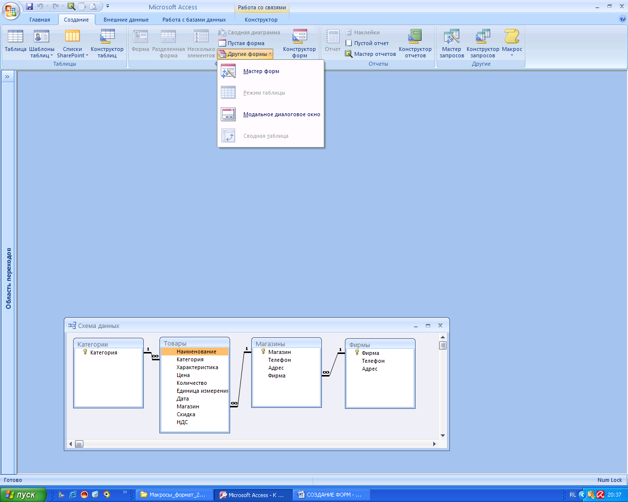Click Несколько элементов icon
This screenshot has height=502, width=628.
pos(201,44)
